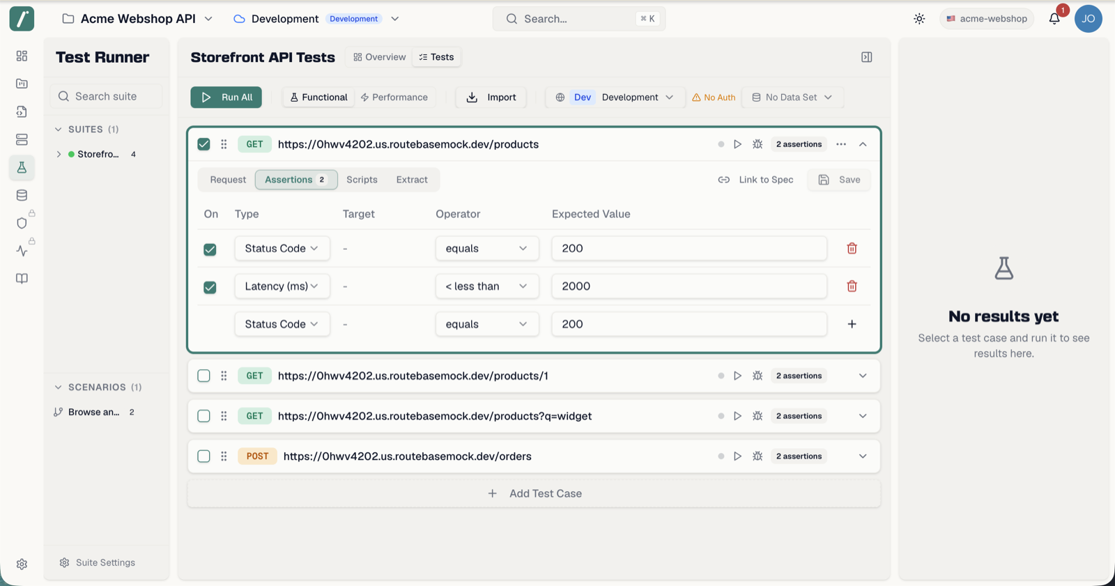1115x586 pixels.
Task: Debug the POST /orders test bug icon
Action: tap(758, 456)
